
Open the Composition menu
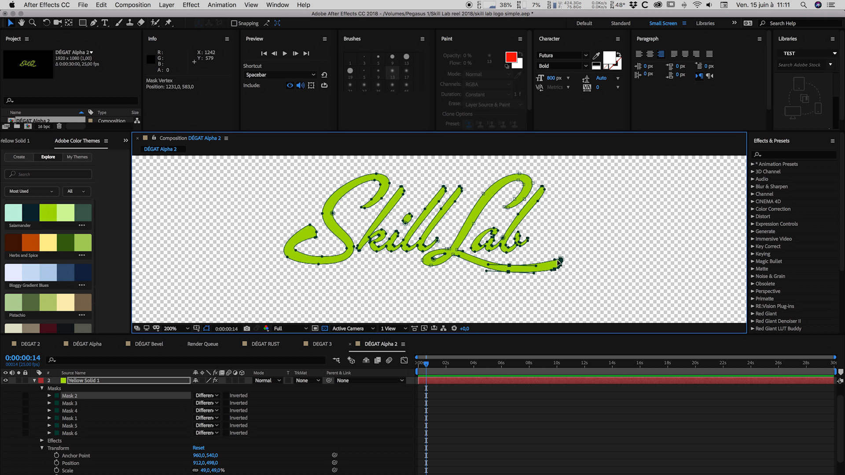tap(132, 5)
